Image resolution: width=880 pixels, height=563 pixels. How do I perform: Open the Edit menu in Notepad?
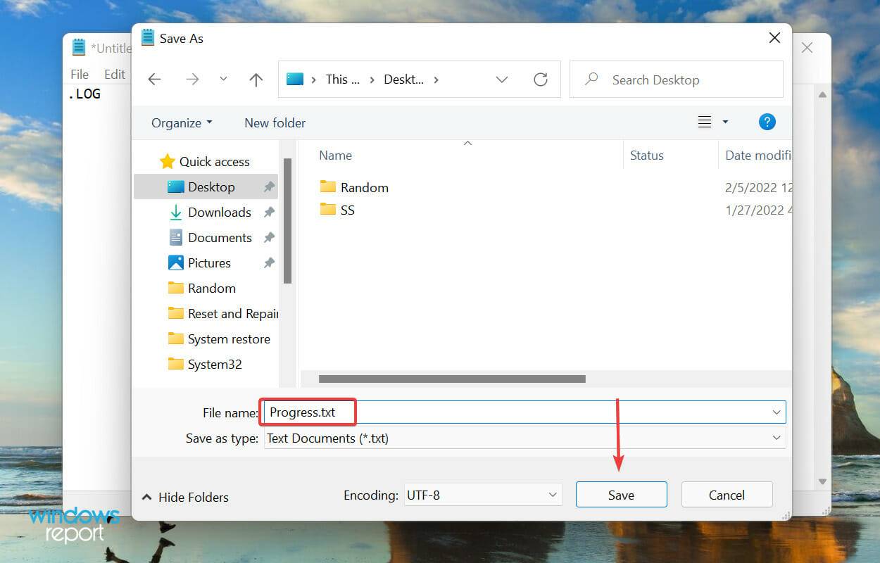(x=115, y=73)
